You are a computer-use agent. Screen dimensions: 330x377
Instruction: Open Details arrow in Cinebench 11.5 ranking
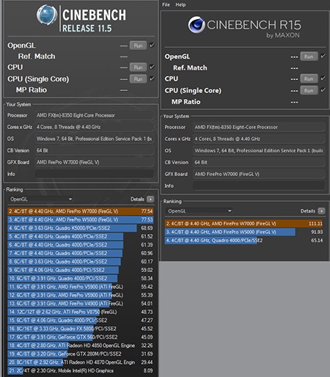(x=150, y=200)
